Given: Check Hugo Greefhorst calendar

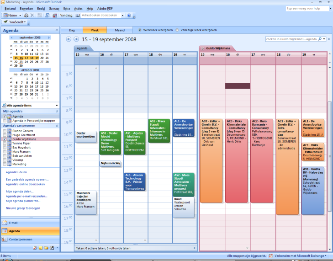Looking at the screenshot, I should 5,135.
